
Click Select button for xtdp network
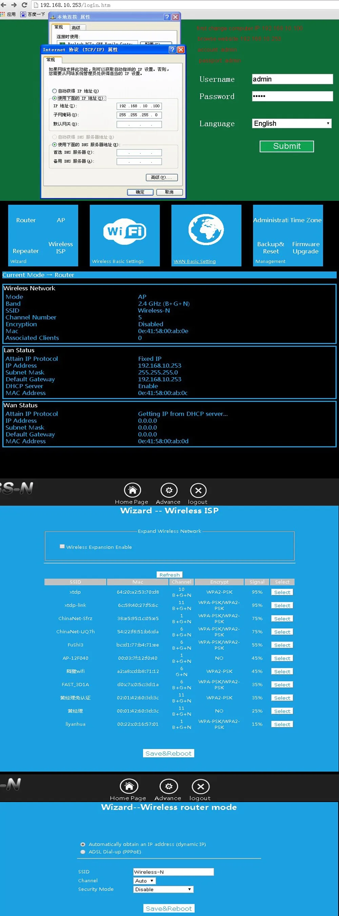pyautogui.click(x=282, y=592)
